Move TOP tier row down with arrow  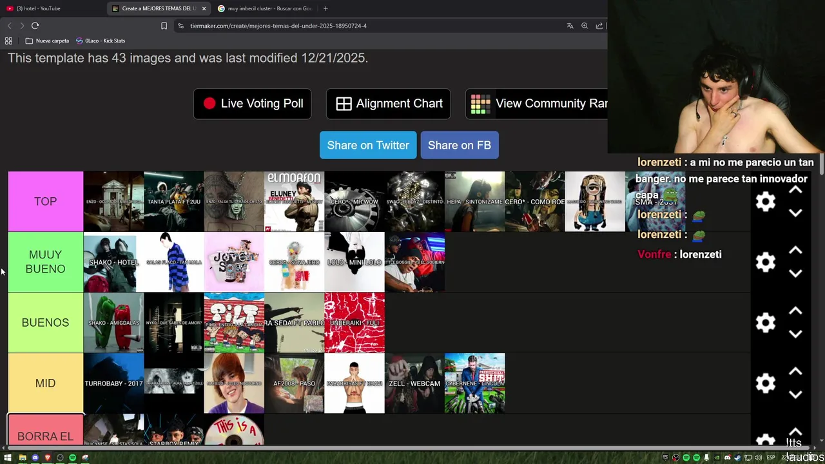(x=795, y=213)
